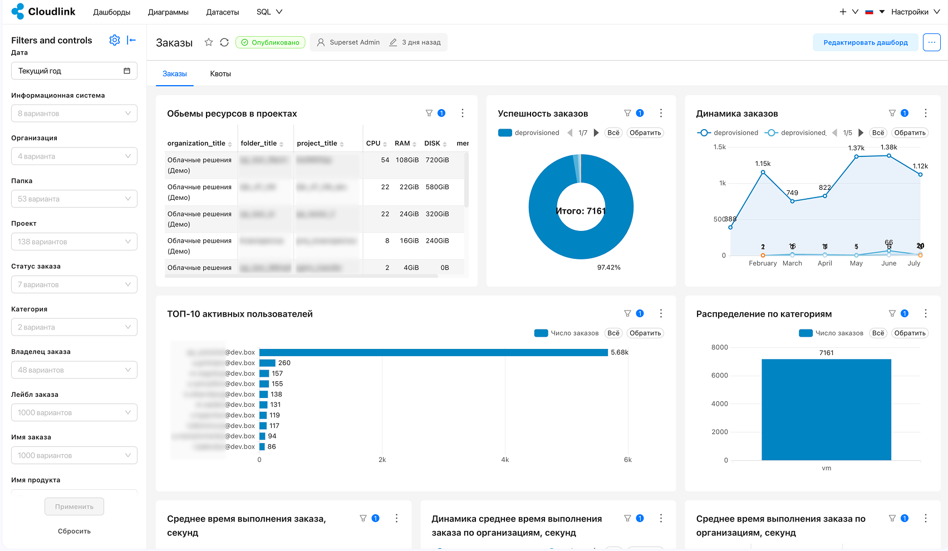The image size is (948, 551).
Task: Click Всё in Успешность заказов legend
Action: (613, 132)
